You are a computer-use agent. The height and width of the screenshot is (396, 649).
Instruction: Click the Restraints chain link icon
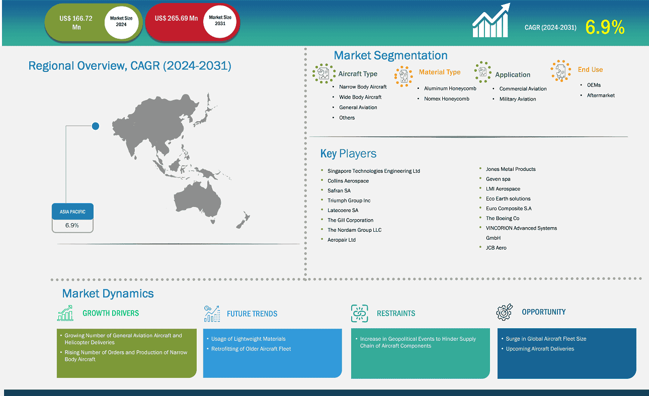click(x=360, y=313)
